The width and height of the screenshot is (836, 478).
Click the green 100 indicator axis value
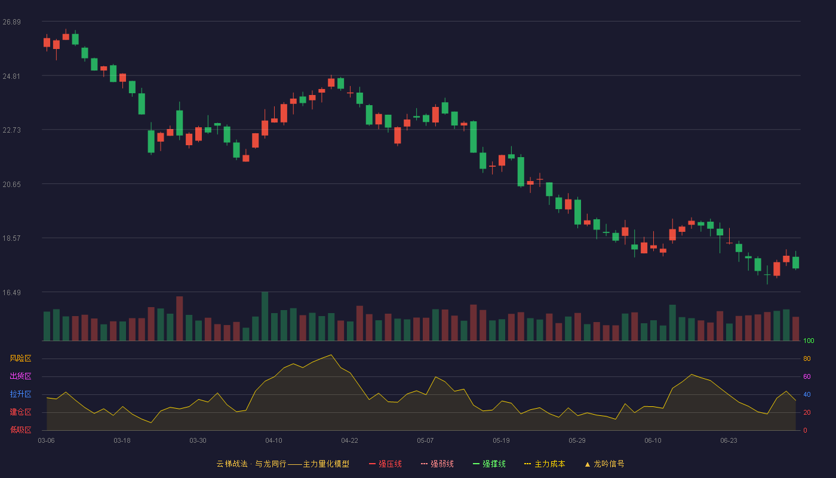809,341
